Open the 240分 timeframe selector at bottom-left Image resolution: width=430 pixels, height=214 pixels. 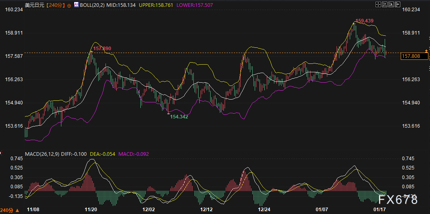coord(7,210)
